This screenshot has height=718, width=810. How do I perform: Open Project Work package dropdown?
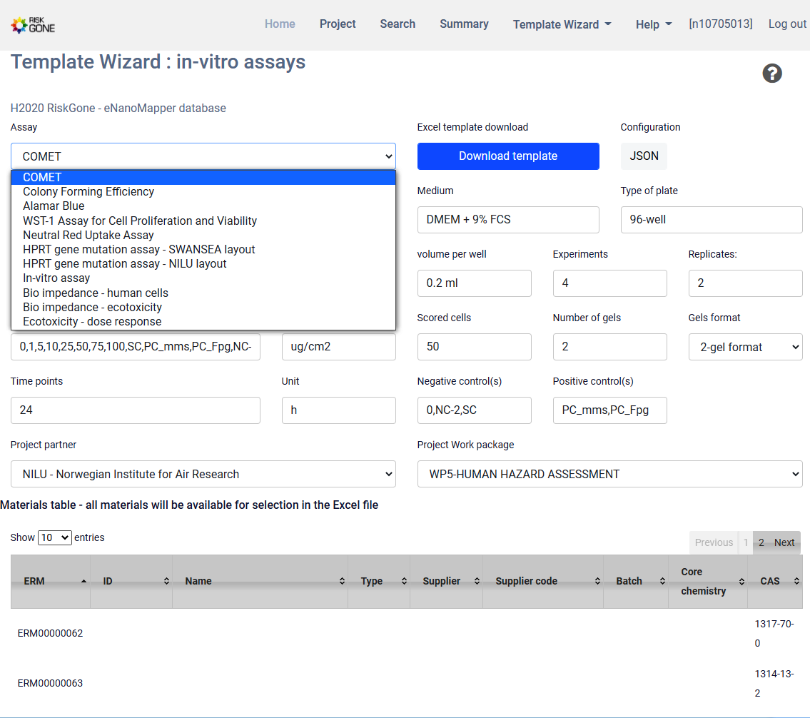pyautogui.click(x=609, y=474)
